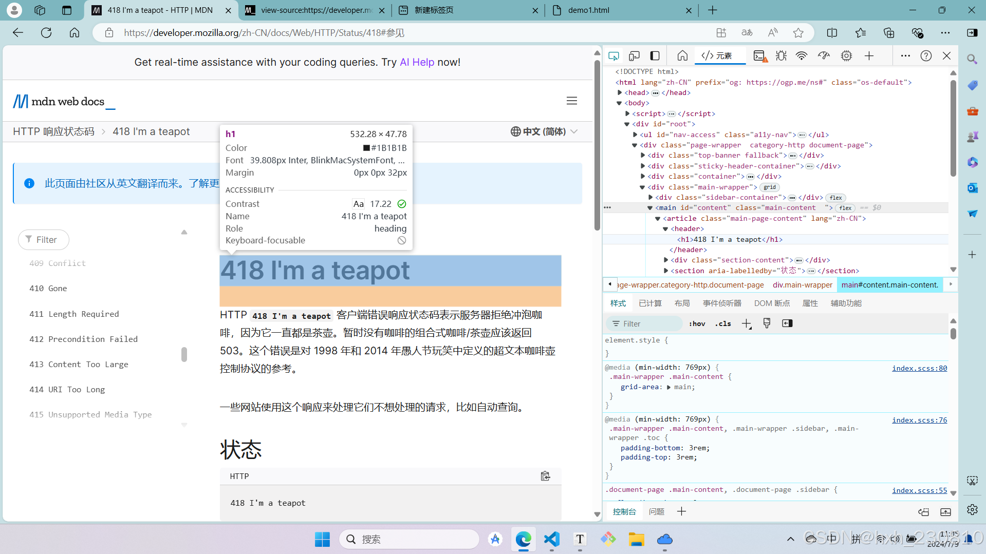The image size is (986, 554).
Task: Collapse the body element node
Action: coord(620,103)
